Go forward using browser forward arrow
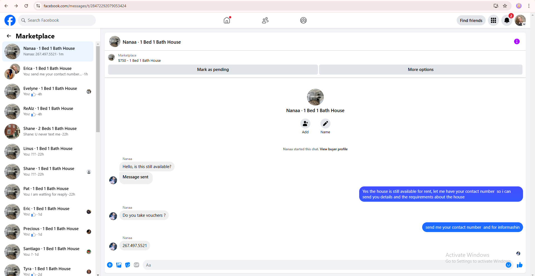Viewport: 535px width, 276px height. (x=16, y=6)
